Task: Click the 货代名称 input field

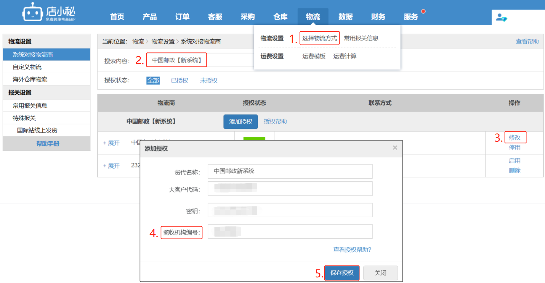Action: [x=290, y=171]
